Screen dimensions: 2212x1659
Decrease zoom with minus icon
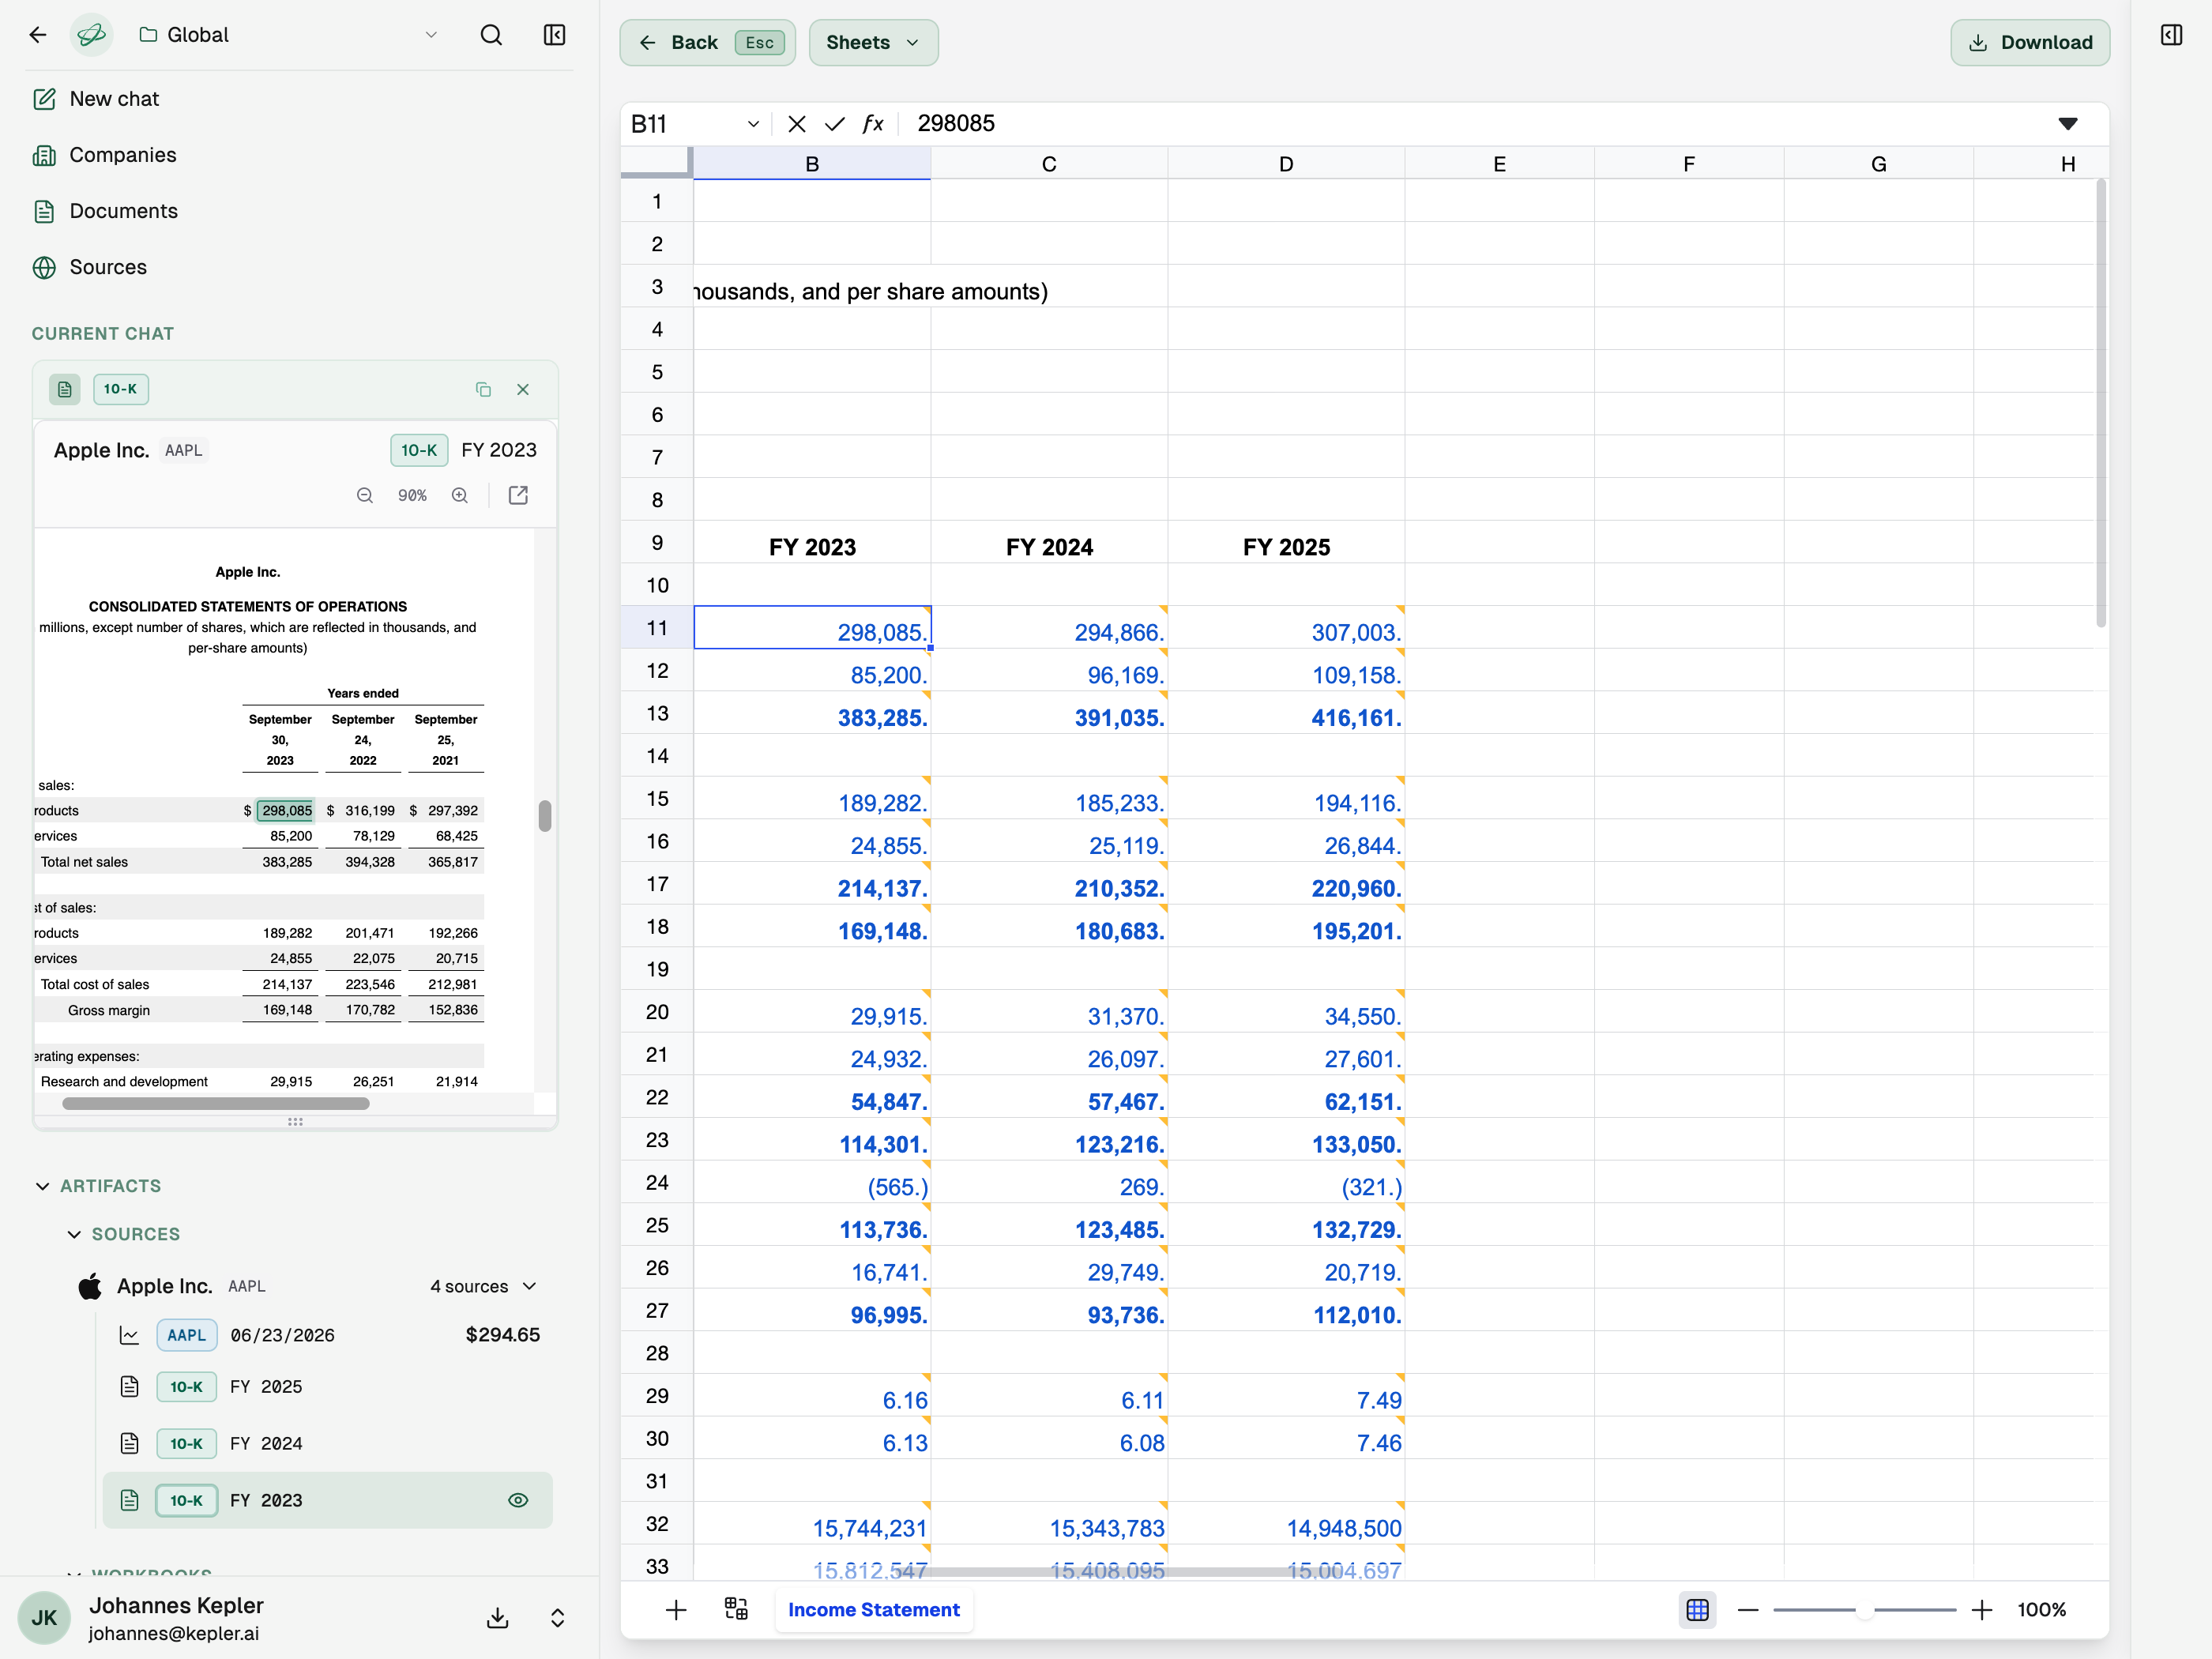1748,1610
